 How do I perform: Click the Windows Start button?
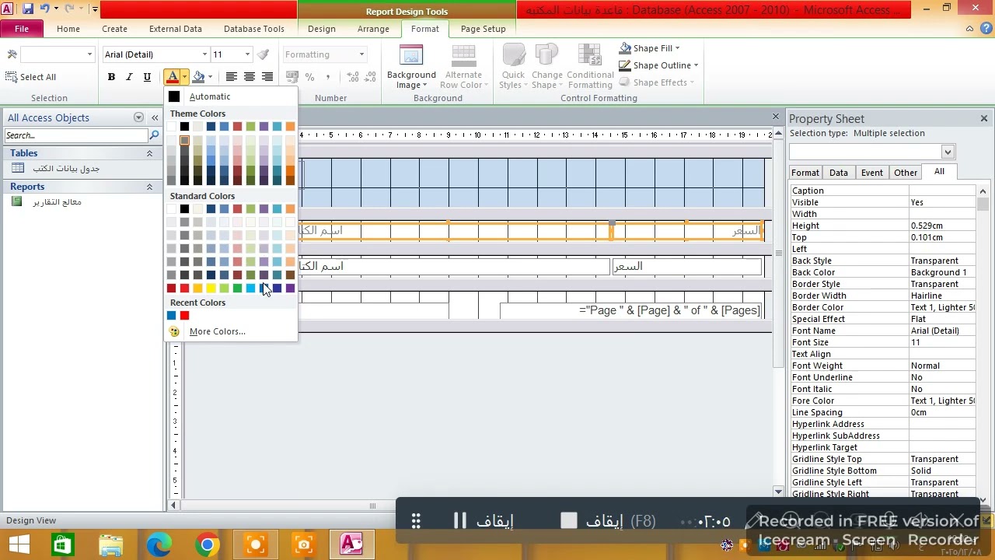(x=19, y=544)
